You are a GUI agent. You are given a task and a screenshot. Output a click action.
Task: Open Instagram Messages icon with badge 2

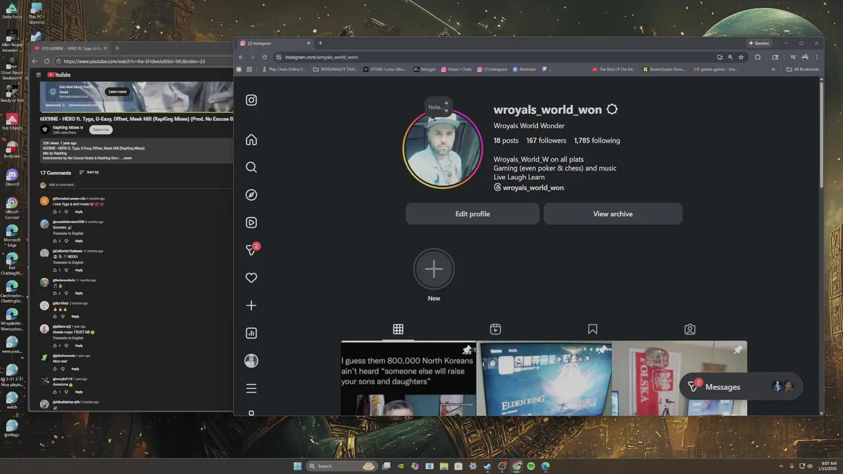252,250
